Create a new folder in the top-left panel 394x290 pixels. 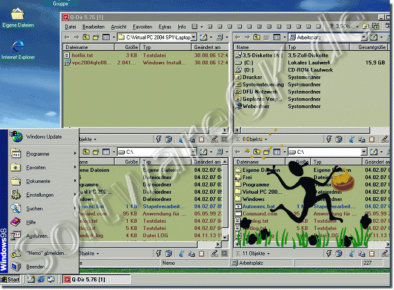(x=96, y=38)
